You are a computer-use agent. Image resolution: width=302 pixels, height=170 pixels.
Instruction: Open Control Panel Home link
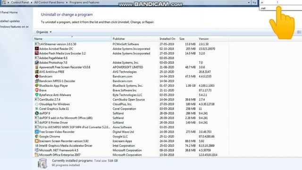8,12
